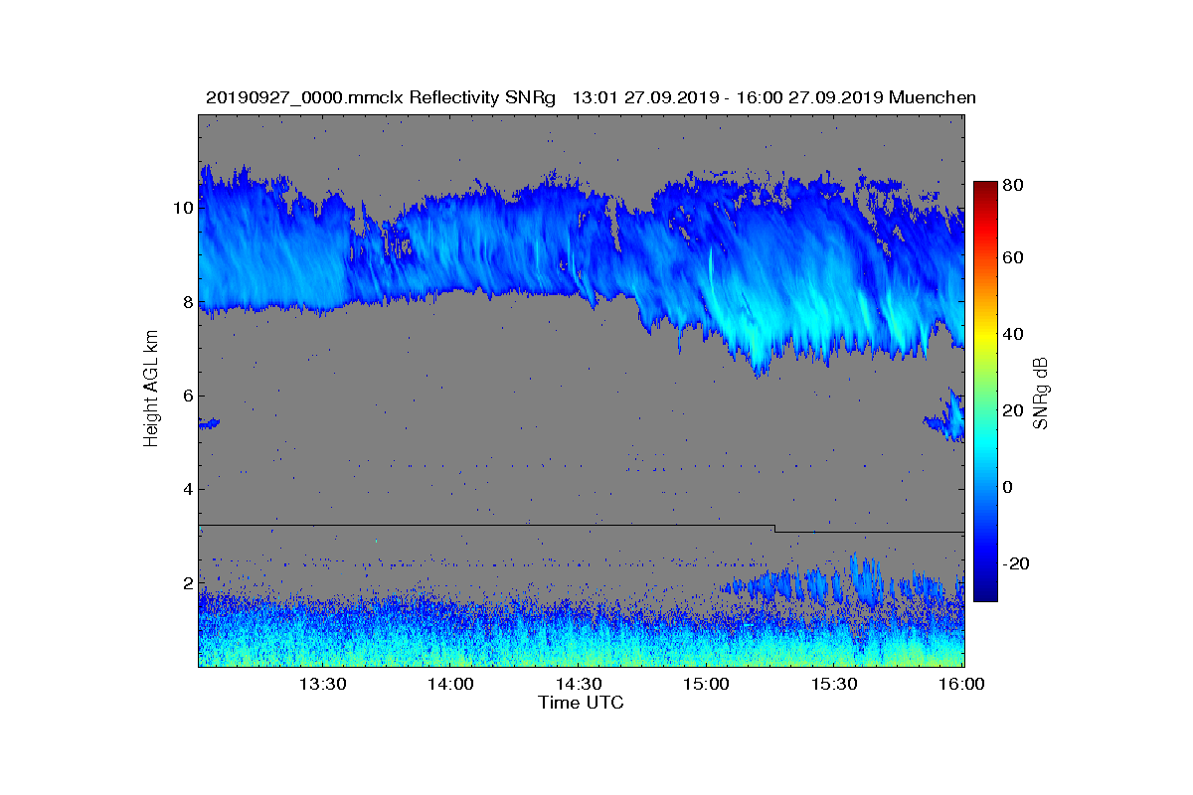Click the 15:00 time axis label

pyautogui.click(x=707, y=684)
